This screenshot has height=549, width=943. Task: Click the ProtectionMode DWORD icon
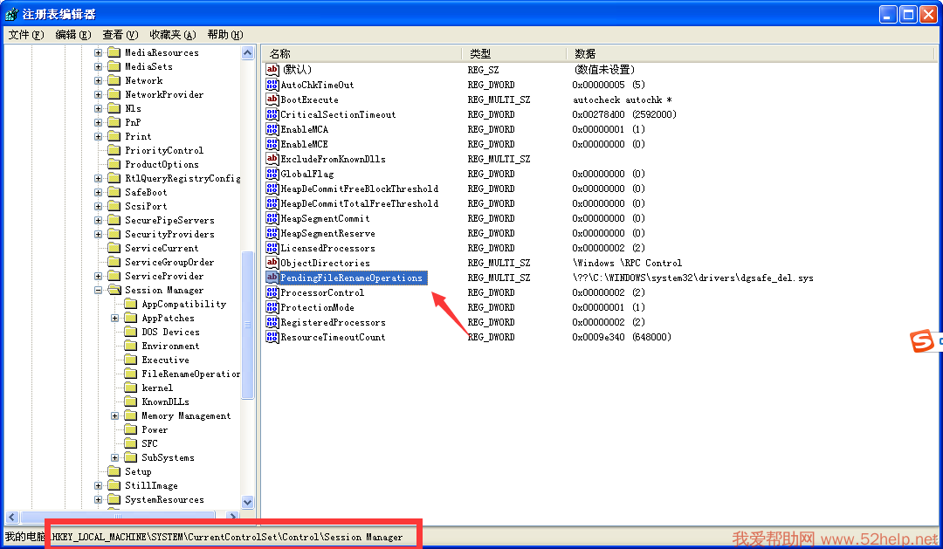pyautogui.click(x=272, y=307)
